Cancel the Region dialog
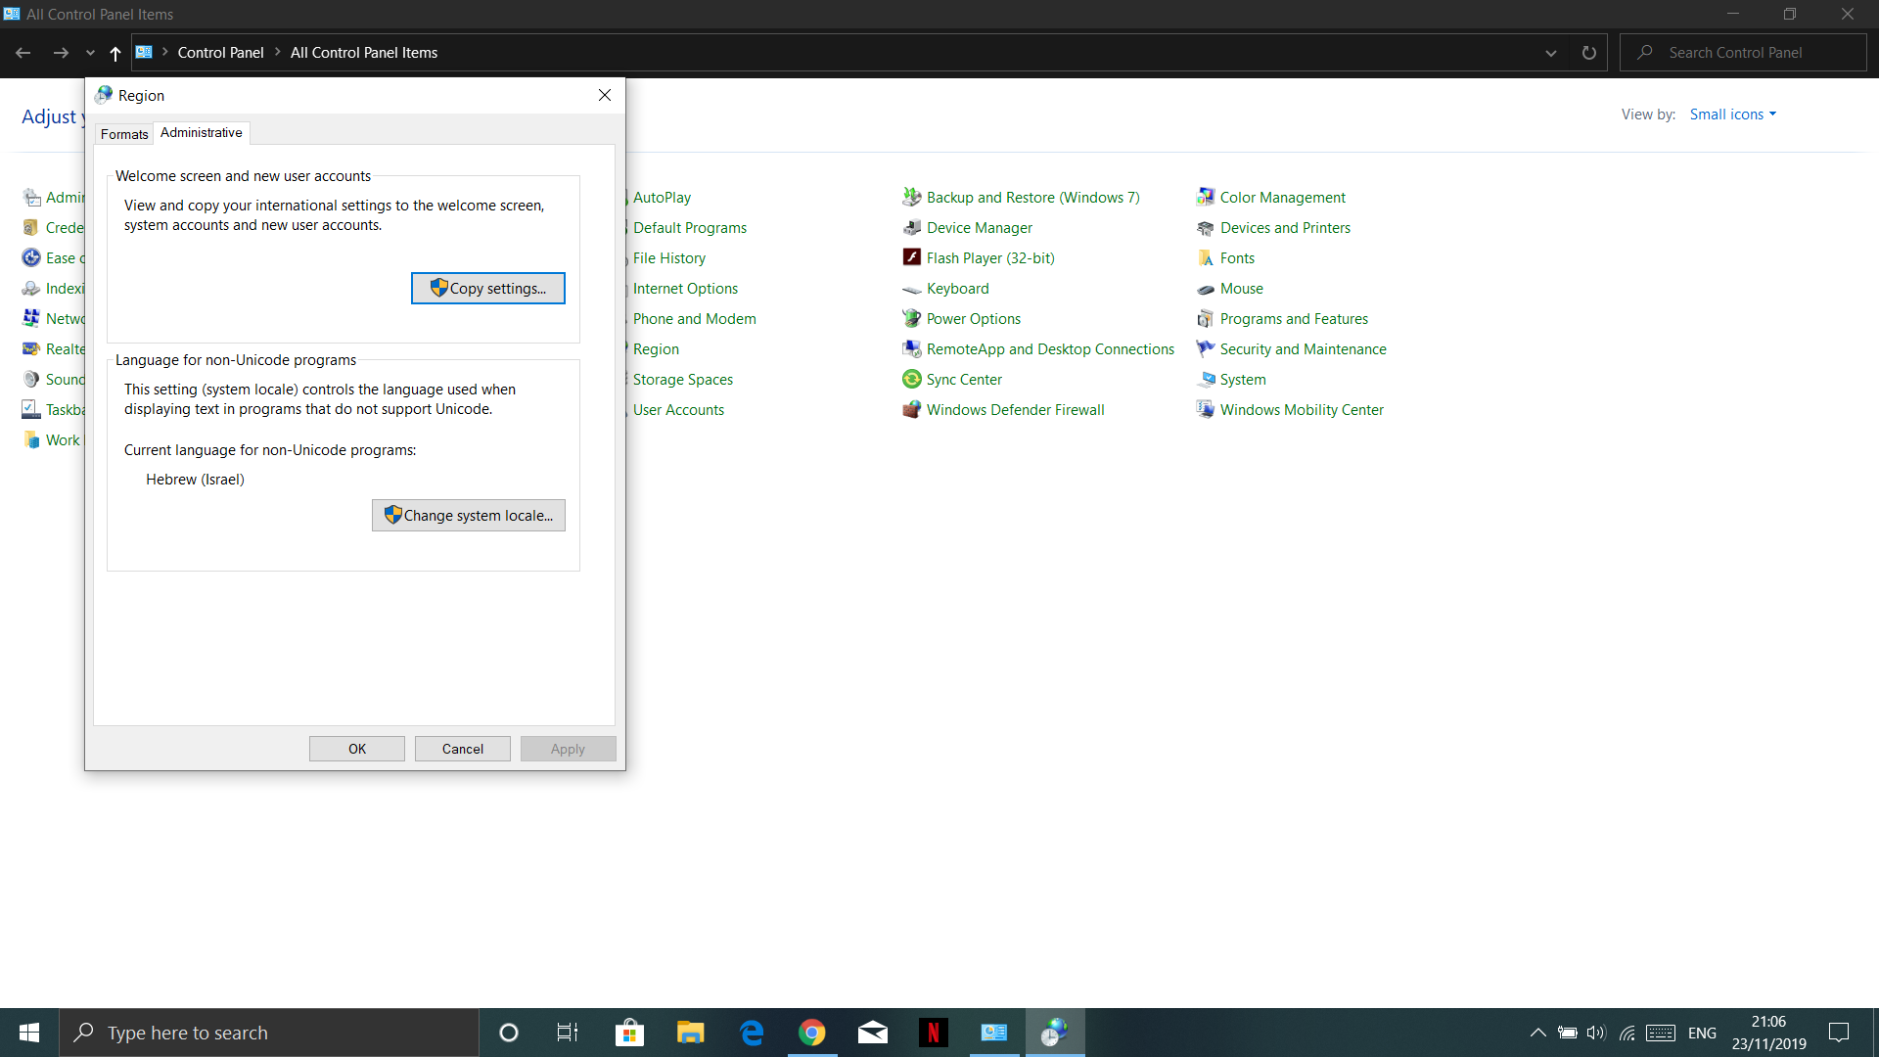 pyautogui.click(x=463, y=749)
